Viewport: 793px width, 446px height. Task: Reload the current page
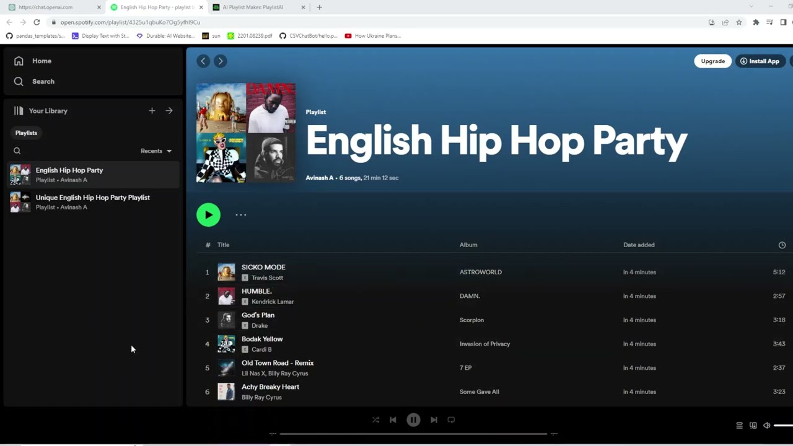37,22
